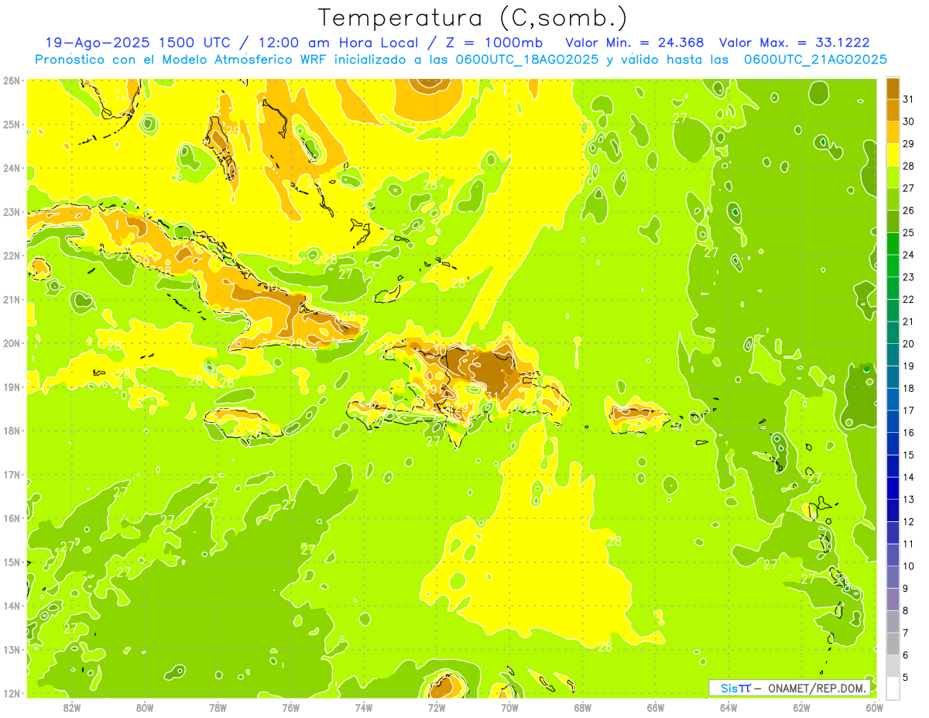Click "Valor Min. = 24.368" in header

pyautogui.click(x=635, y=43)
